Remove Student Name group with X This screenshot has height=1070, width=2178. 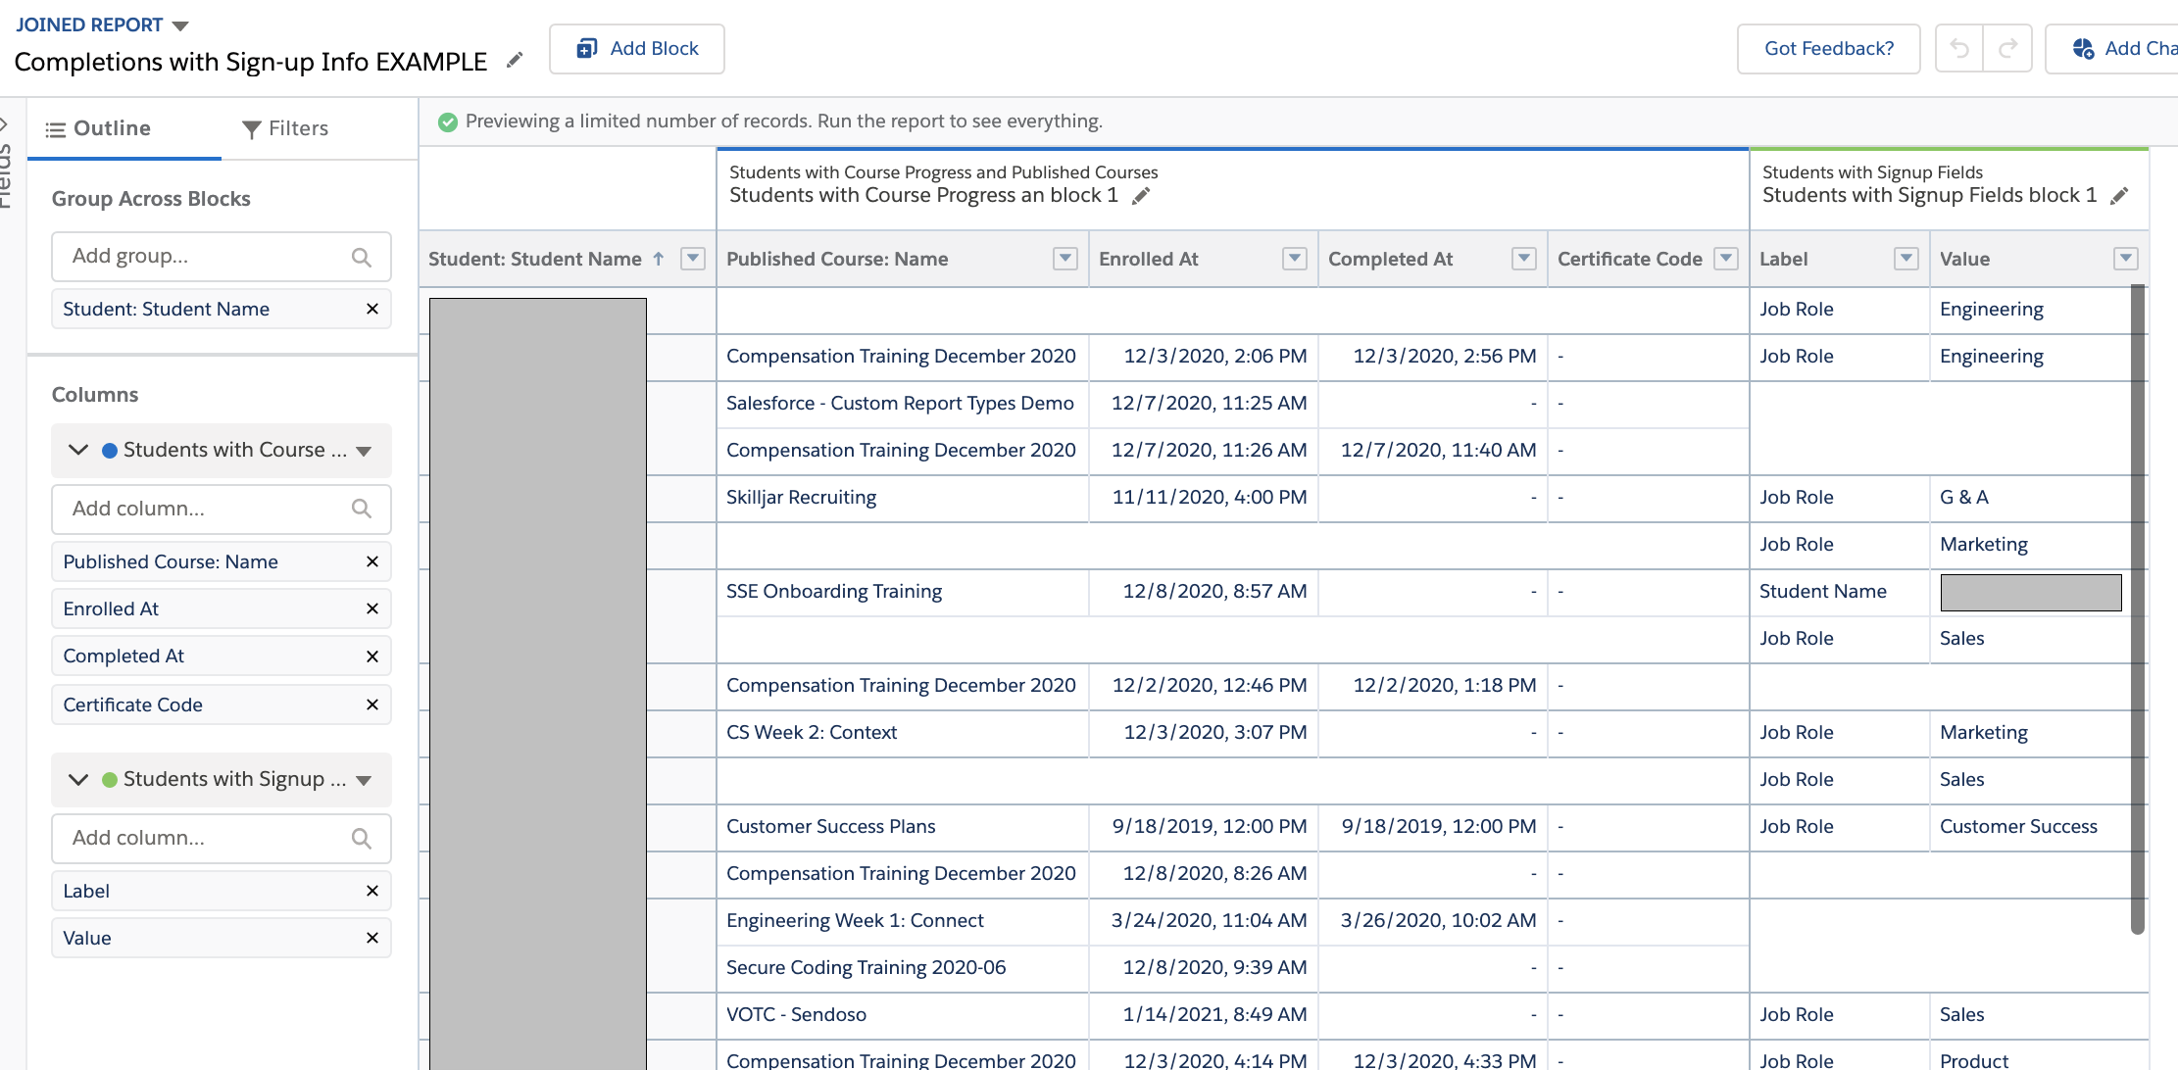[x=372, y=309]
